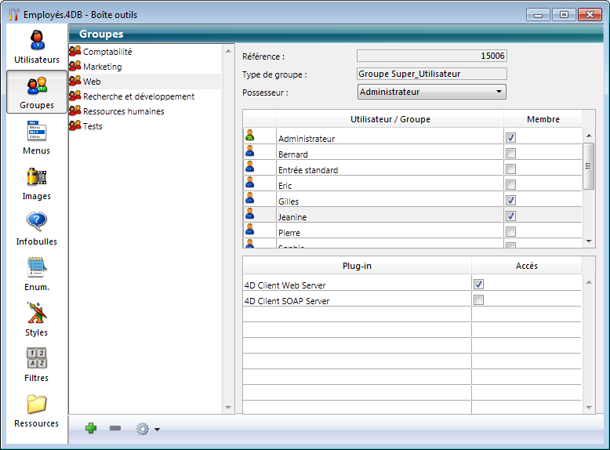
Task: Open the Infobulles help tips page
Action: 37,228
